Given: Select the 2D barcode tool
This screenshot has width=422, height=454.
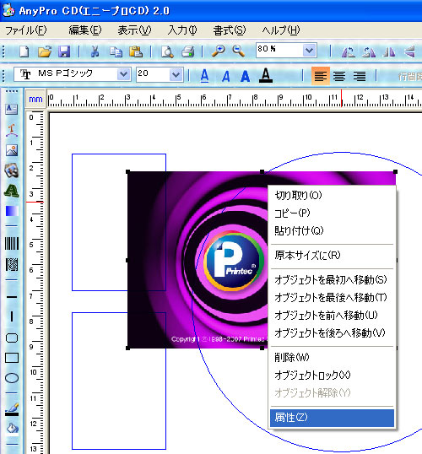Looking at the screenshot, I should [x=12, y=264].
